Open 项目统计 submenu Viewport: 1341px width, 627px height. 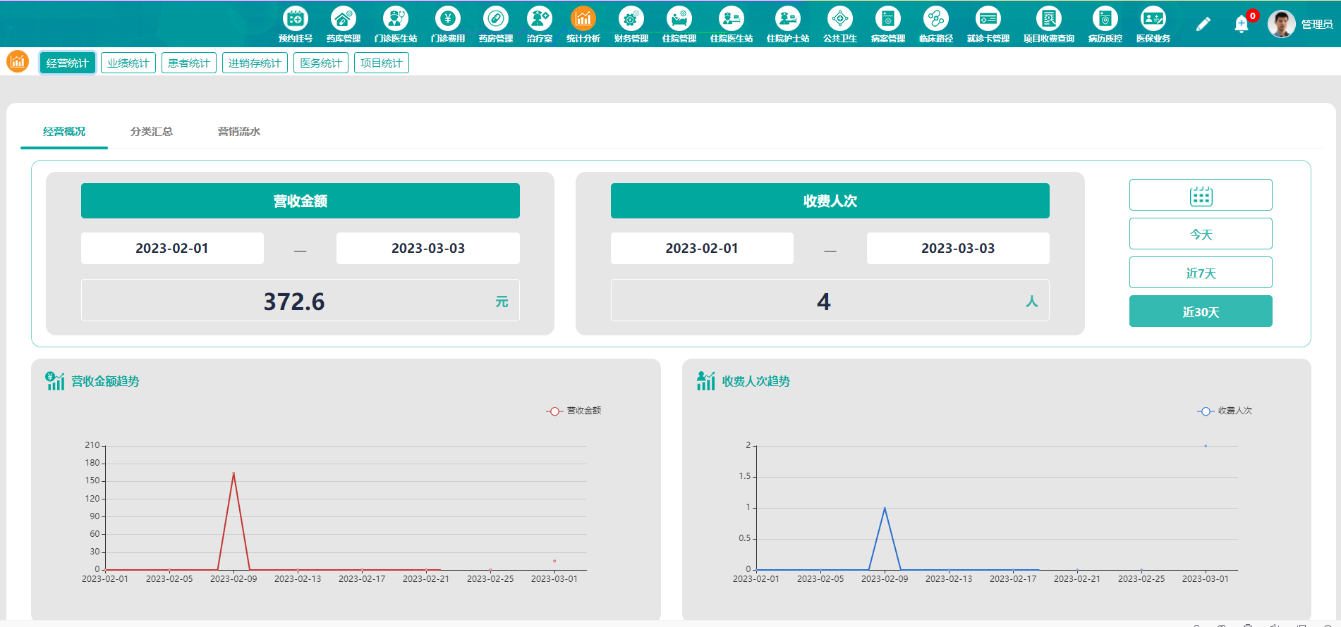(382, 63)
